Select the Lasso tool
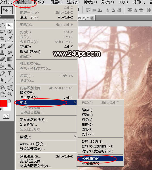Image resolution: width=152 pixels, height=170 pixels. point(2,32)
